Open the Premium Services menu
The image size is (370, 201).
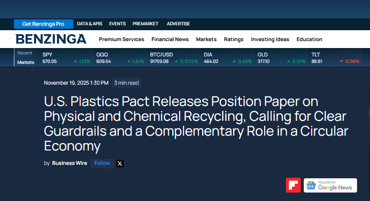click(121, 39)
